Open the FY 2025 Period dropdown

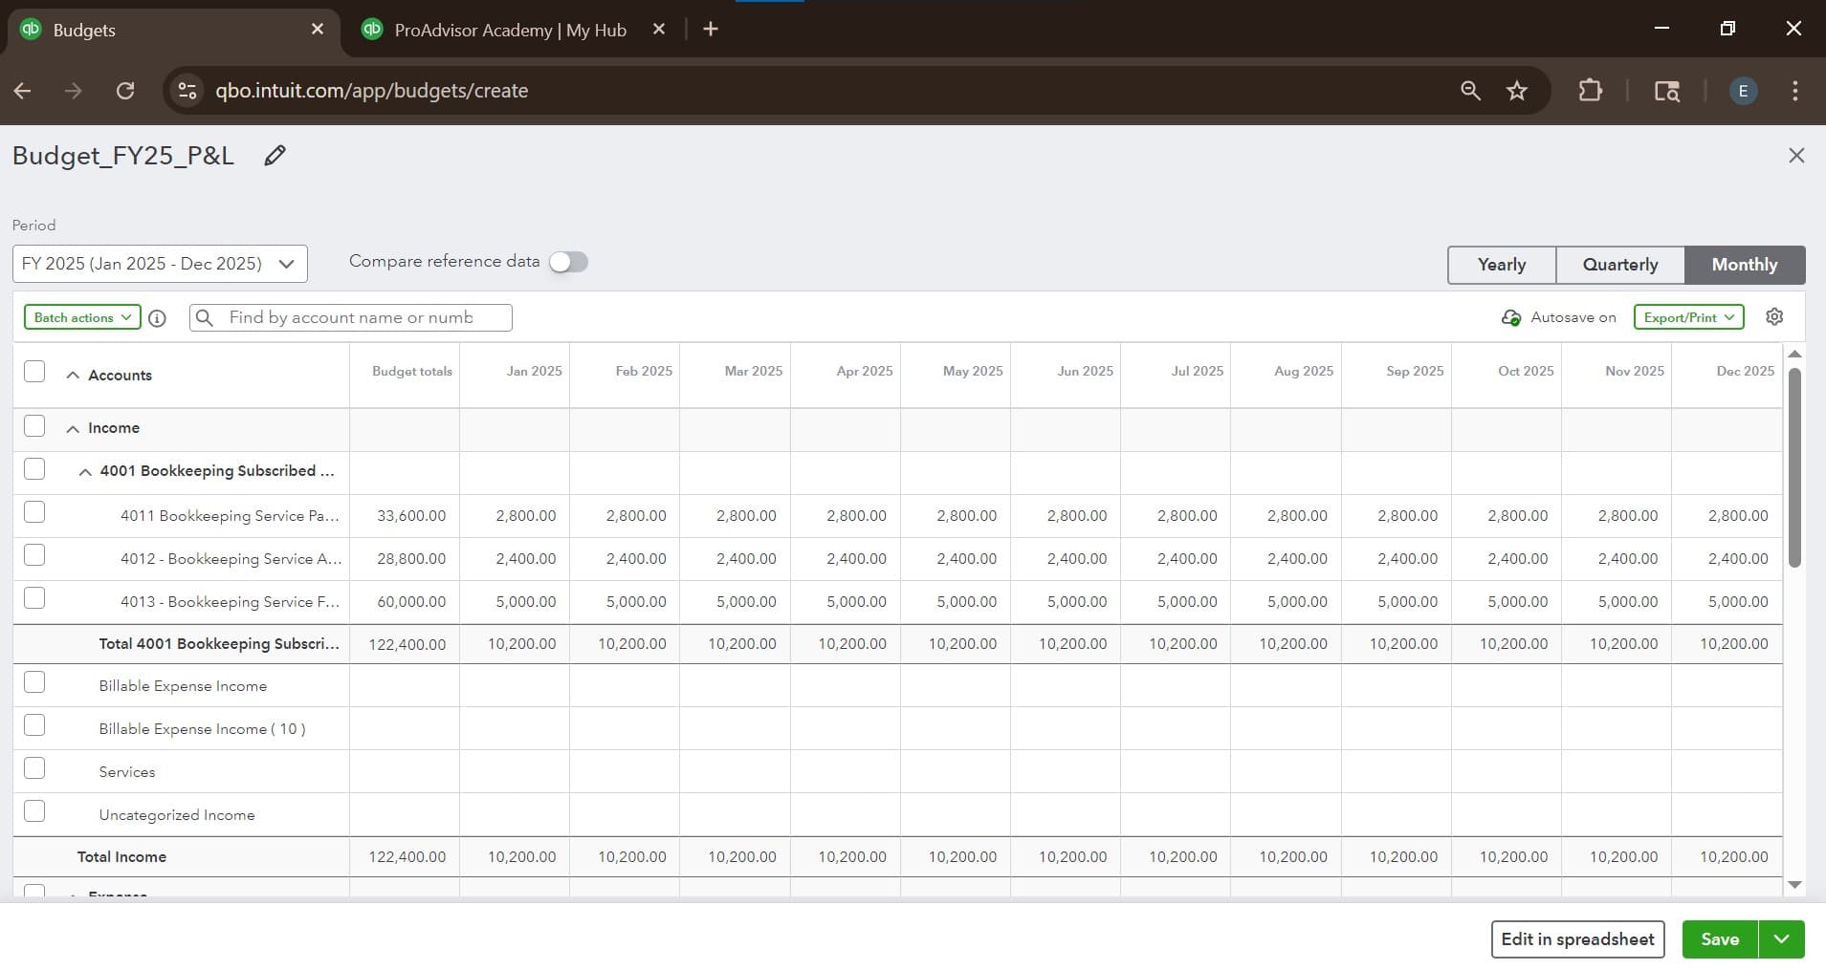click(x=160, y=264)
